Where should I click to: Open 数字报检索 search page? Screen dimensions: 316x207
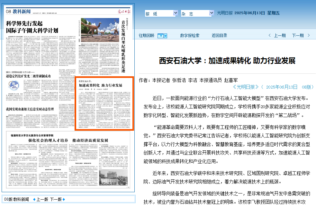(x=190, y=36)
